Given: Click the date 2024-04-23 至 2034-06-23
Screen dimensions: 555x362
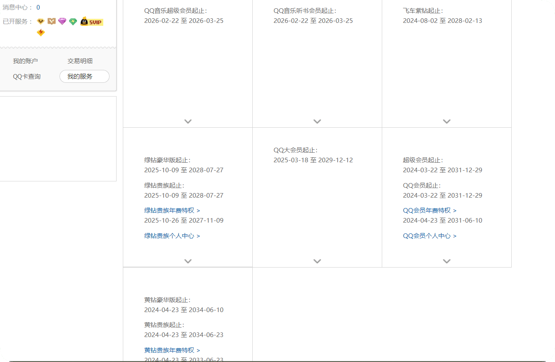Looking at the screenshot, I should [184, 335].
